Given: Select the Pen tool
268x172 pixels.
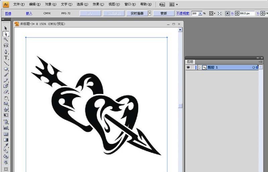Looking at the screenshot, I should 6,52.
